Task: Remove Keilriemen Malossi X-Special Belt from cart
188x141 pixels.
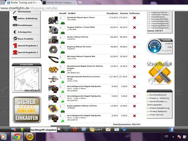Action: click(134, 57)
